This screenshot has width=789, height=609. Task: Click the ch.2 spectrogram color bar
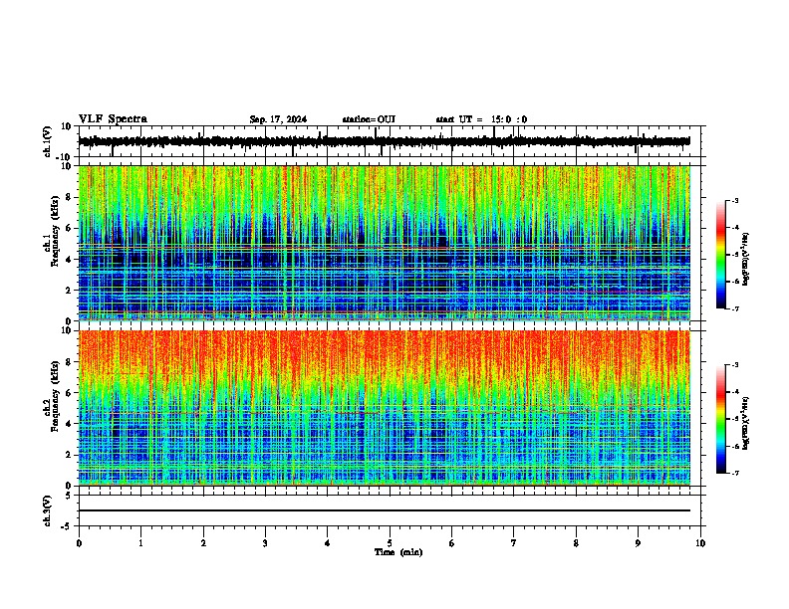(721, 419)
